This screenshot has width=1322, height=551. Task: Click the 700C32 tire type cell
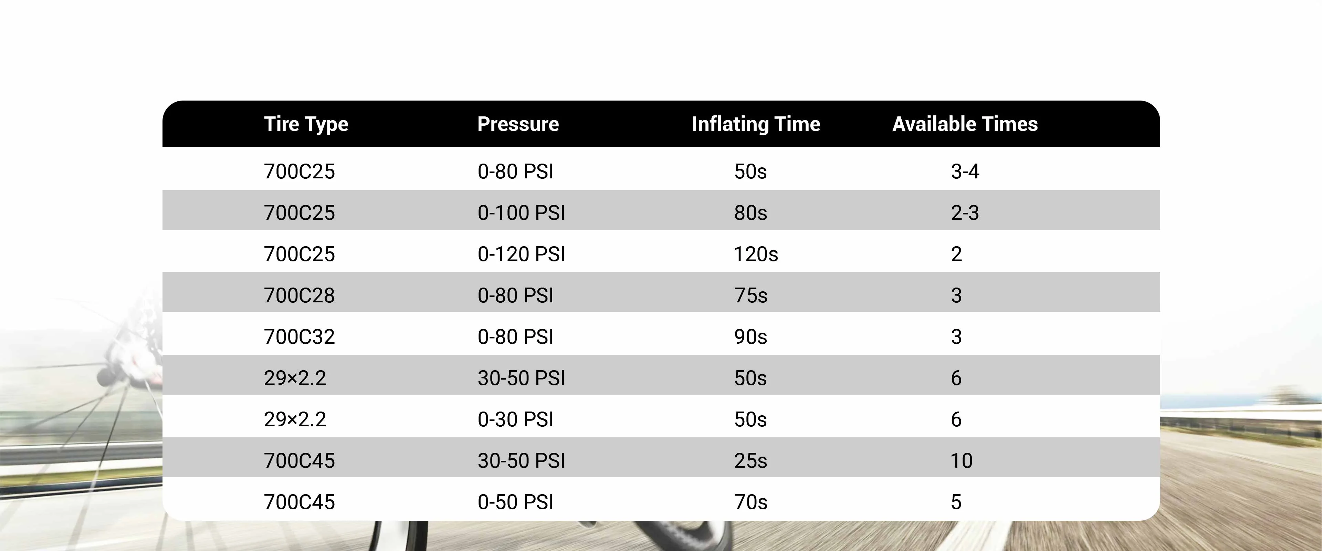(299, 337)
